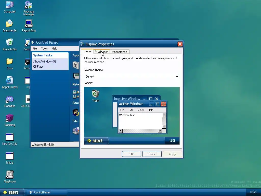Open About Windows 96 link
261x196 pixels.
[x=45, y=62]
